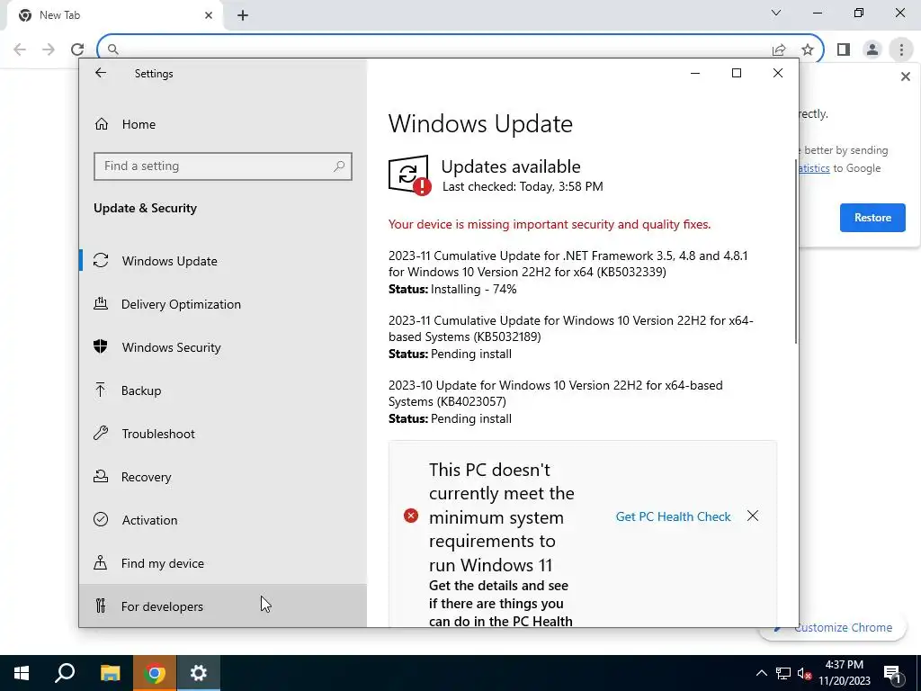Image resolution: width=921 pixels, height=691 pixels.
Task: Open Settings Home page
Action: (223, 124)
